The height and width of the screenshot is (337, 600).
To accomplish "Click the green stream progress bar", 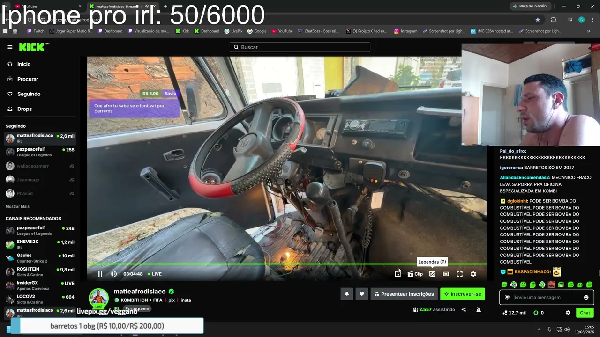I will click(x=287, y=264).
